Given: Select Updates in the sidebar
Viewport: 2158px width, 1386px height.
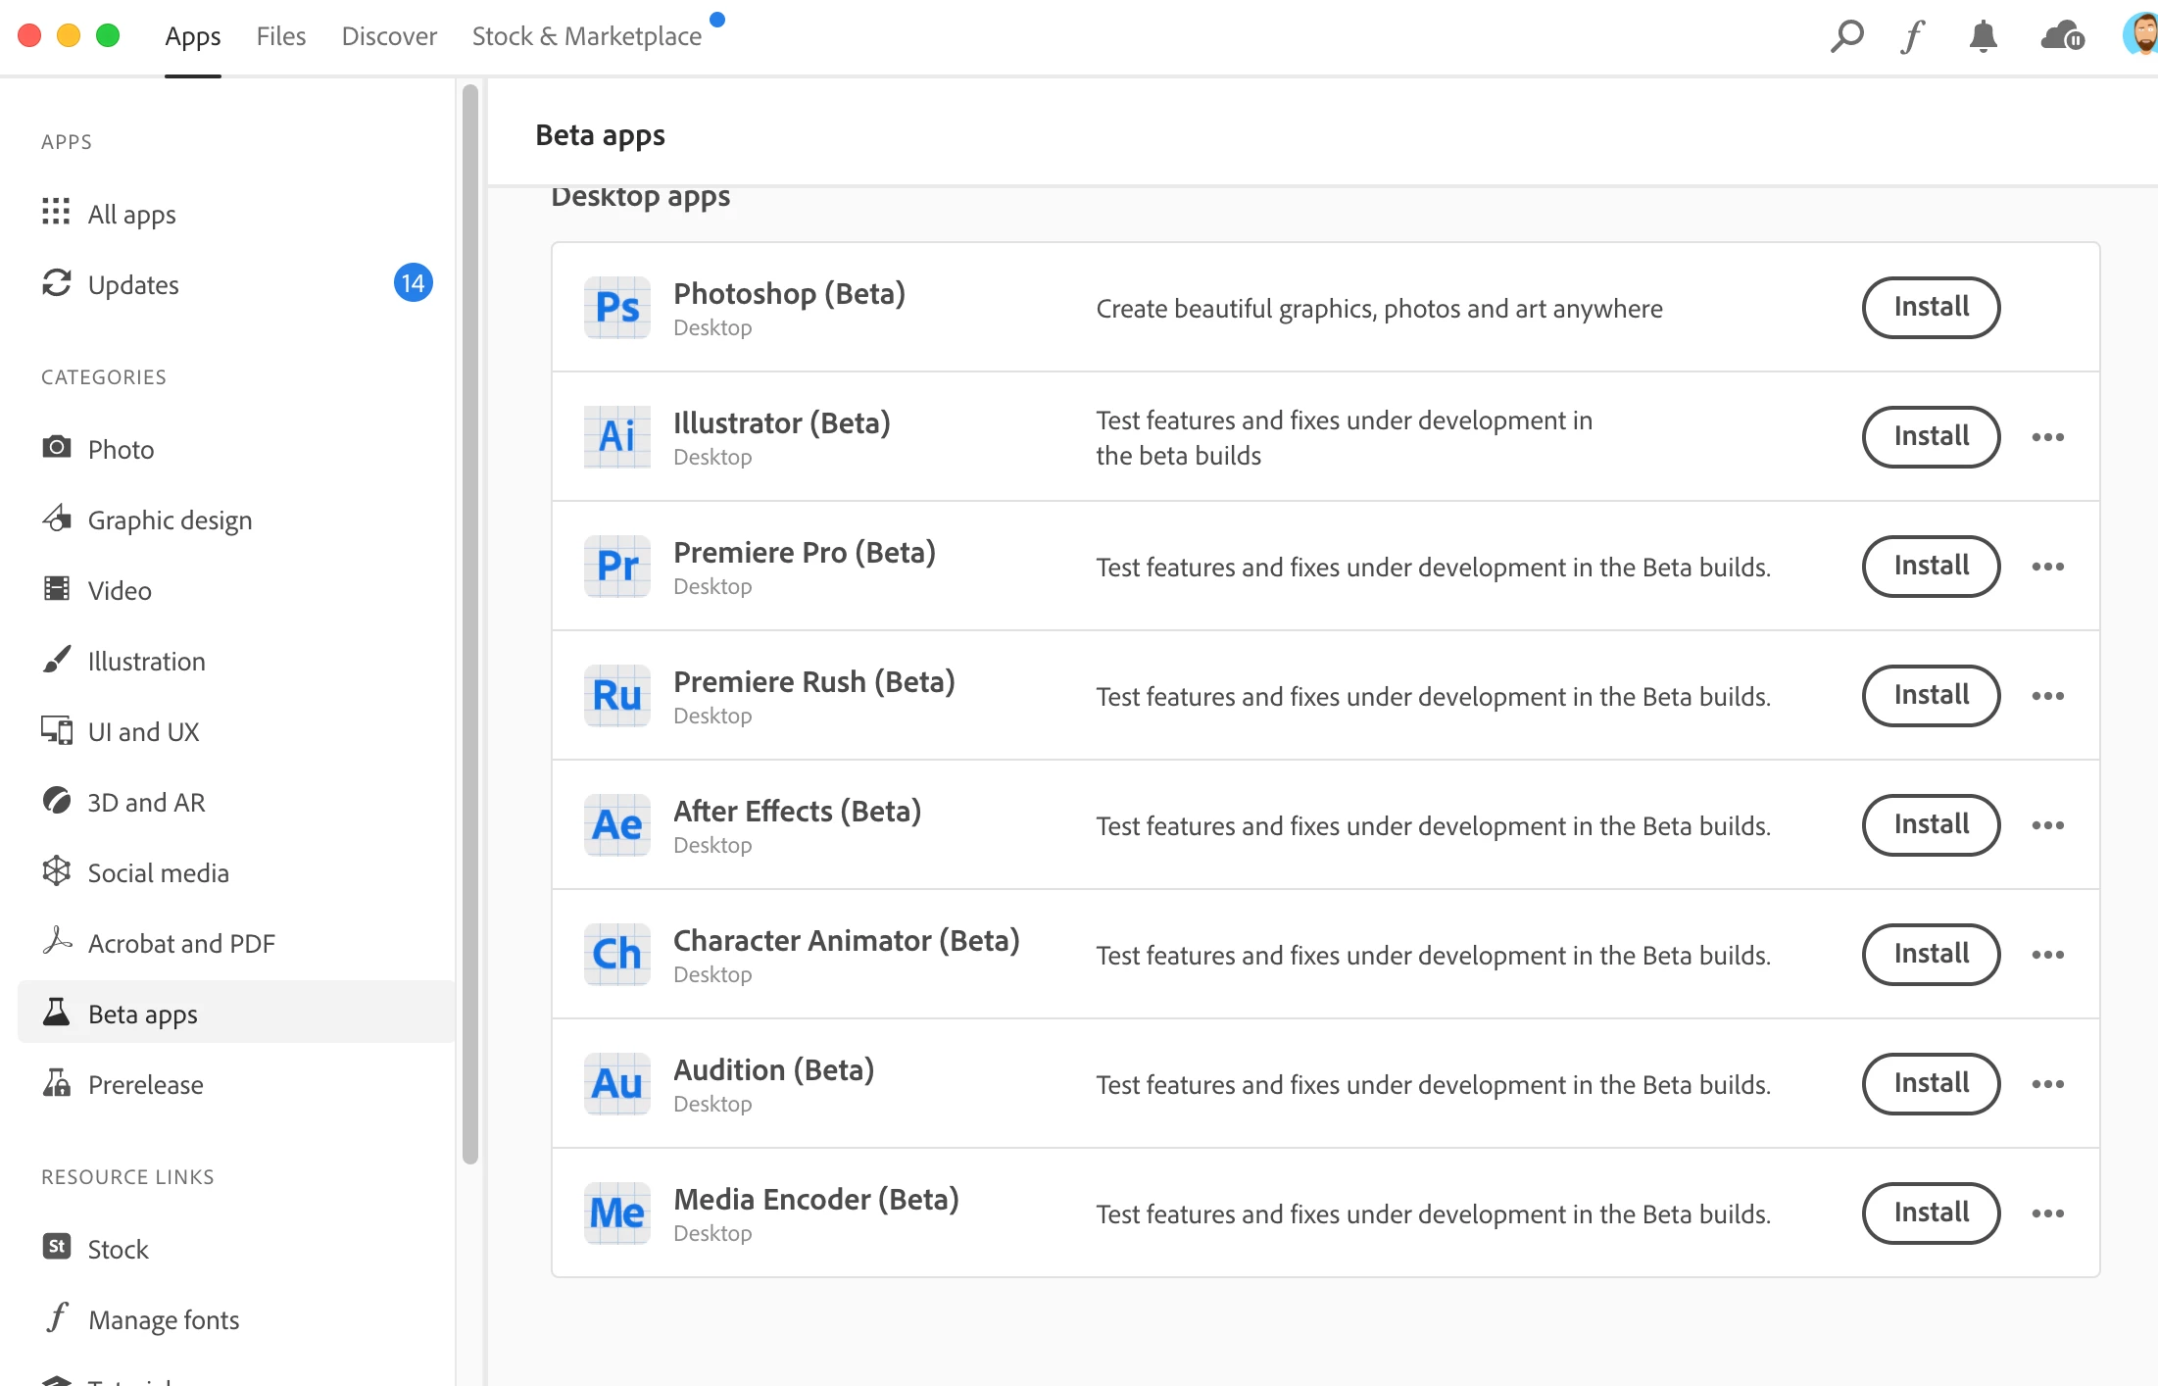Looking at the screenshot, I should [x=133, y=284].
